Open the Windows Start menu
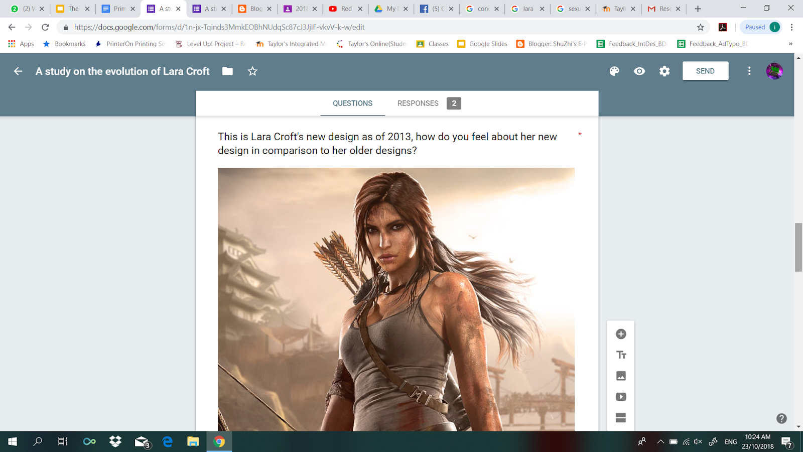803x452 pixels. (x=13, y=441)
